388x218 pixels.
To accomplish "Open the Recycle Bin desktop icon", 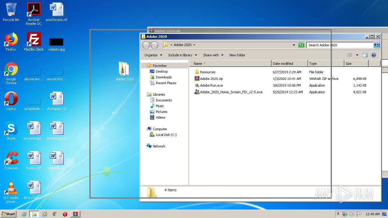I will 11,12.
